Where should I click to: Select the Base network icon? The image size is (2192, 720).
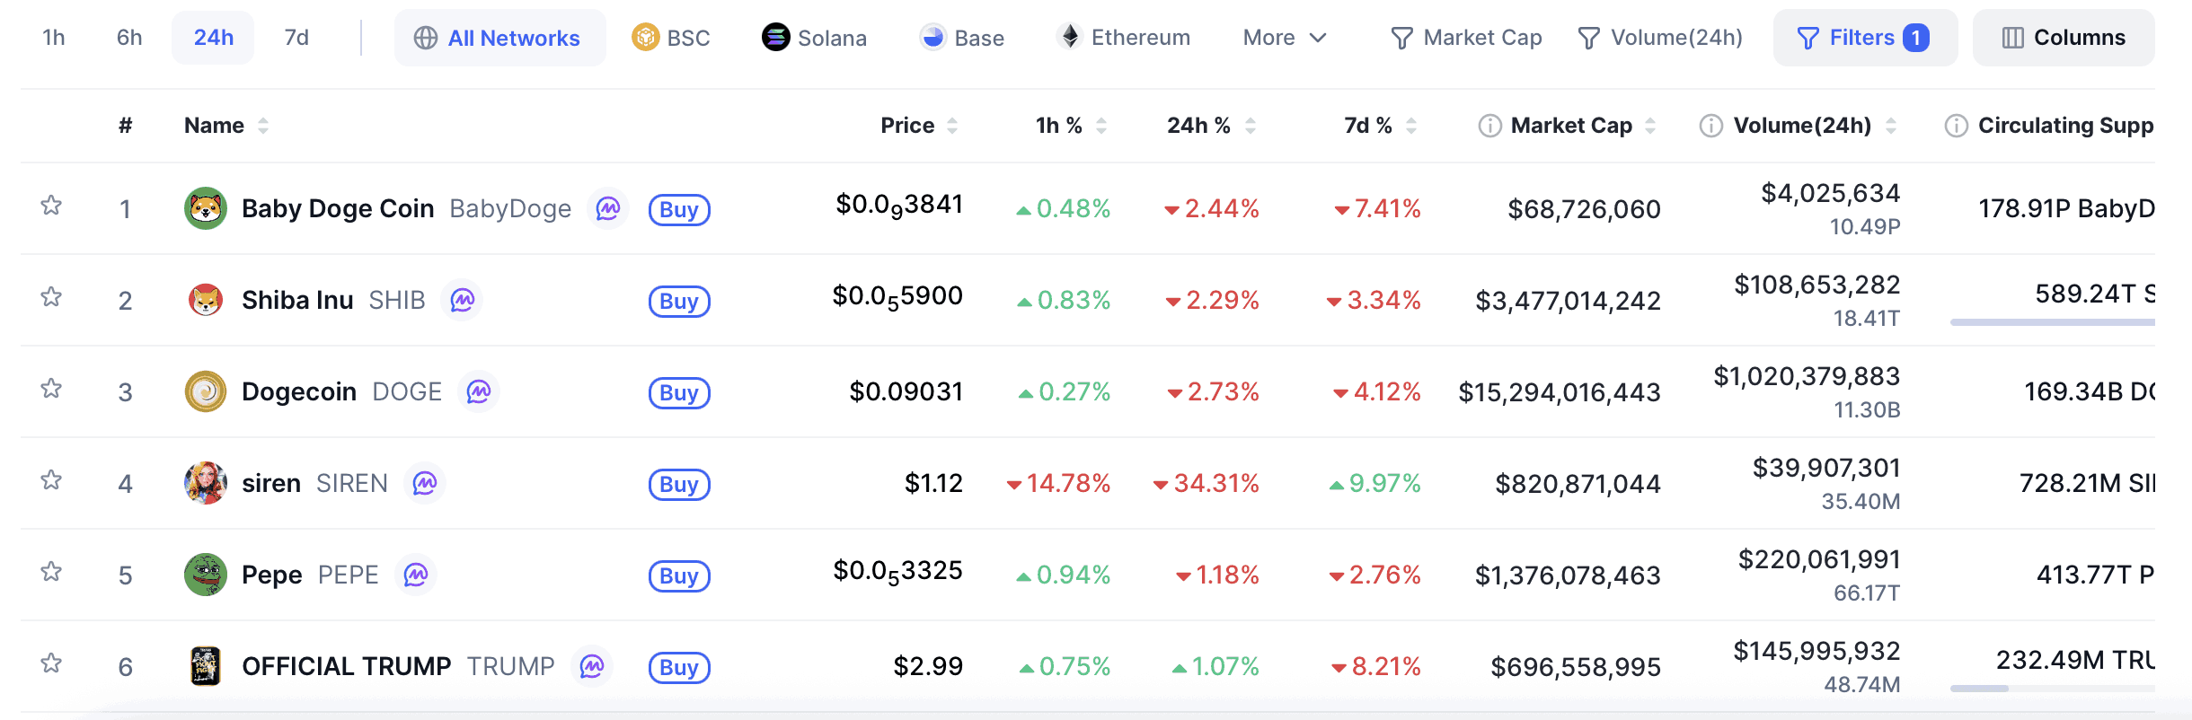pos(932,38)
